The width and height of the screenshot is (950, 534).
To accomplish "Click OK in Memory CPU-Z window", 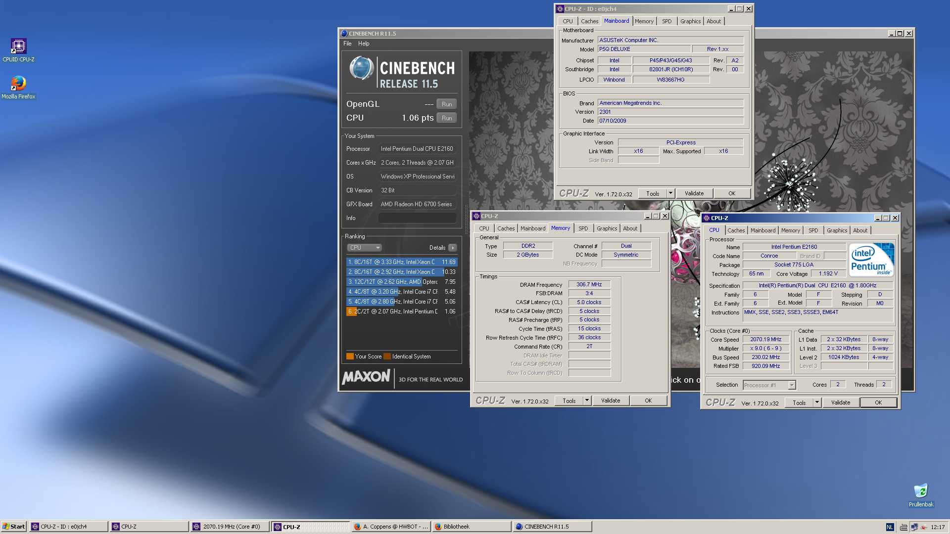I will tap(648, 401).
